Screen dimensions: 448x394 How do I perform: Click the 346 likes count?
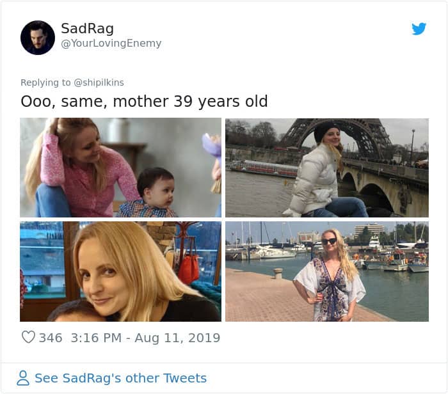pyautogui.click(x=51, y=337)
